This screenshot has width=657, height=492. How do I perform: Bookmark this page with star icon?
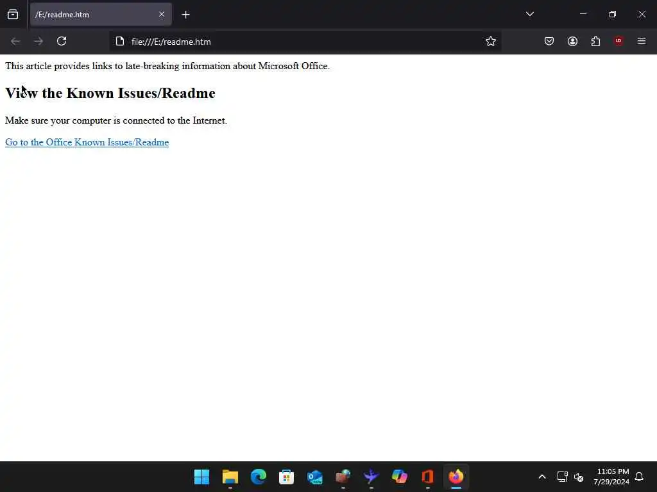491,41
